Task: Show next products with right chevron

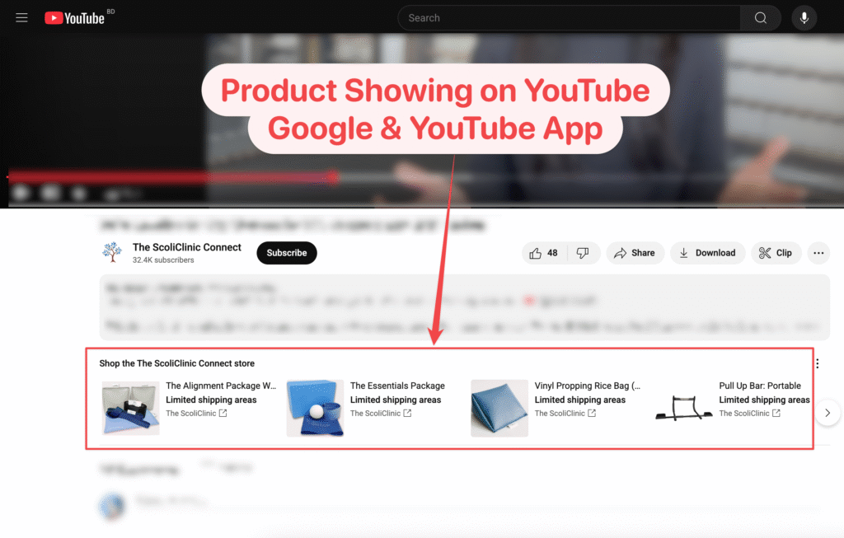Action: pos(828,413)
